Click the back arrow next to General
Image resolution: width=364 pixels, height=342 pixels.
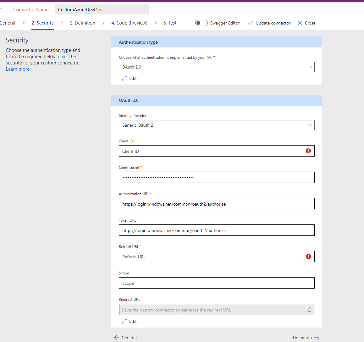pyautogui.click(x=117, y=337)
